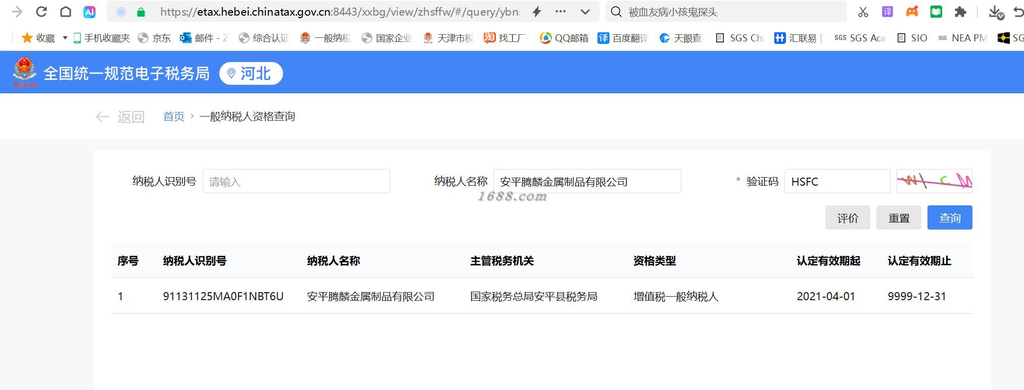This screenshot has width=1024, height=390.
Task: Open the puzzle piece extensions icon
Action: [x=960, y=12]
